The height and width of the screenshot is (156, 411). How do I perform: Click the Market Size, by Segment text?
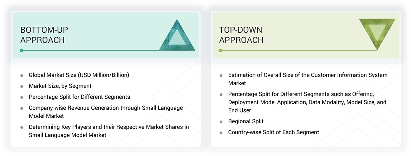[x=60, y=86]
